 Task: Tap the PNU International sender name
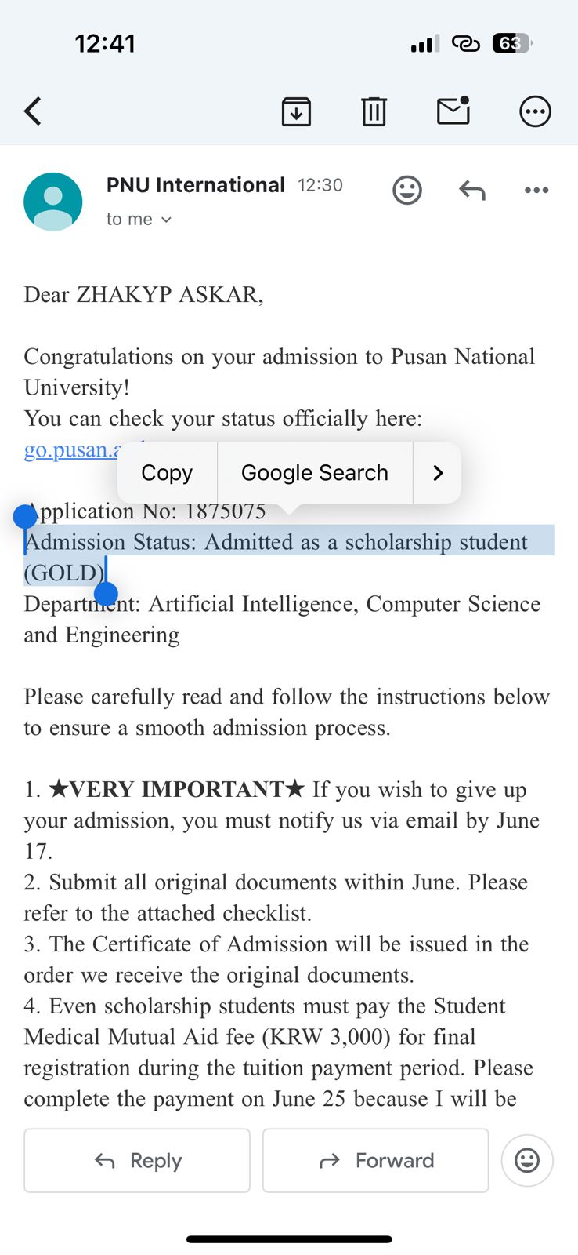click(196, 185)
